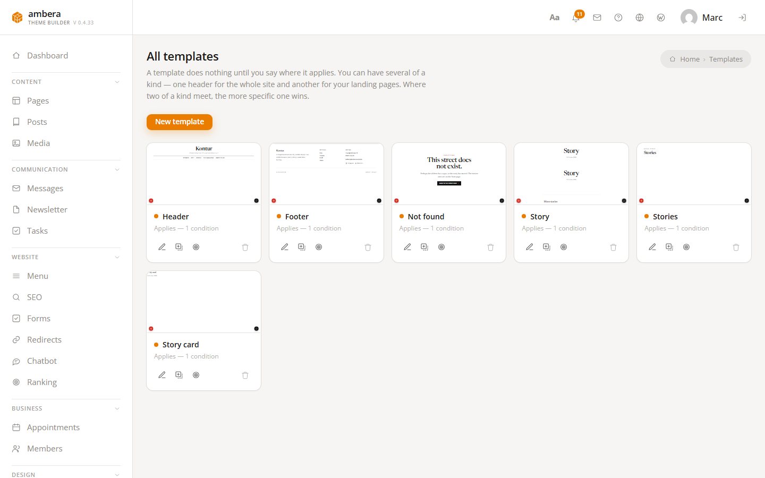This screenshot has height=478, width=765.
Task: Open Newsletter in the sidebar
Action: pos(66,209)
